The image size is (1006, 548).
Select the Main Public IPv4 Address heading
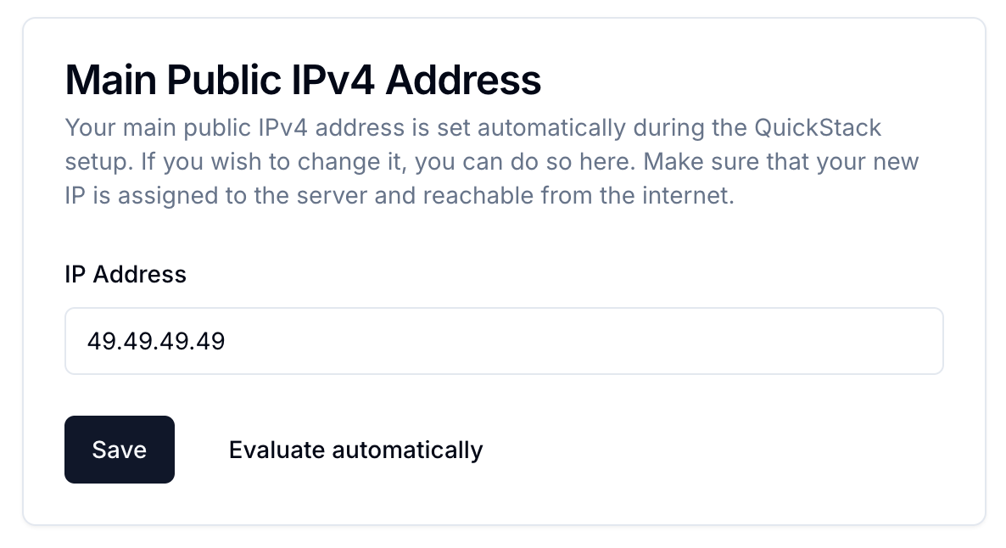(303, 81)
